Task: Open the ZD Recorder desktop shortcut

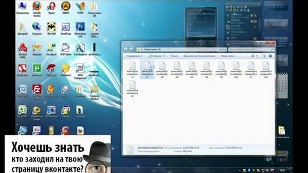Action: click(x=51, y=112)
